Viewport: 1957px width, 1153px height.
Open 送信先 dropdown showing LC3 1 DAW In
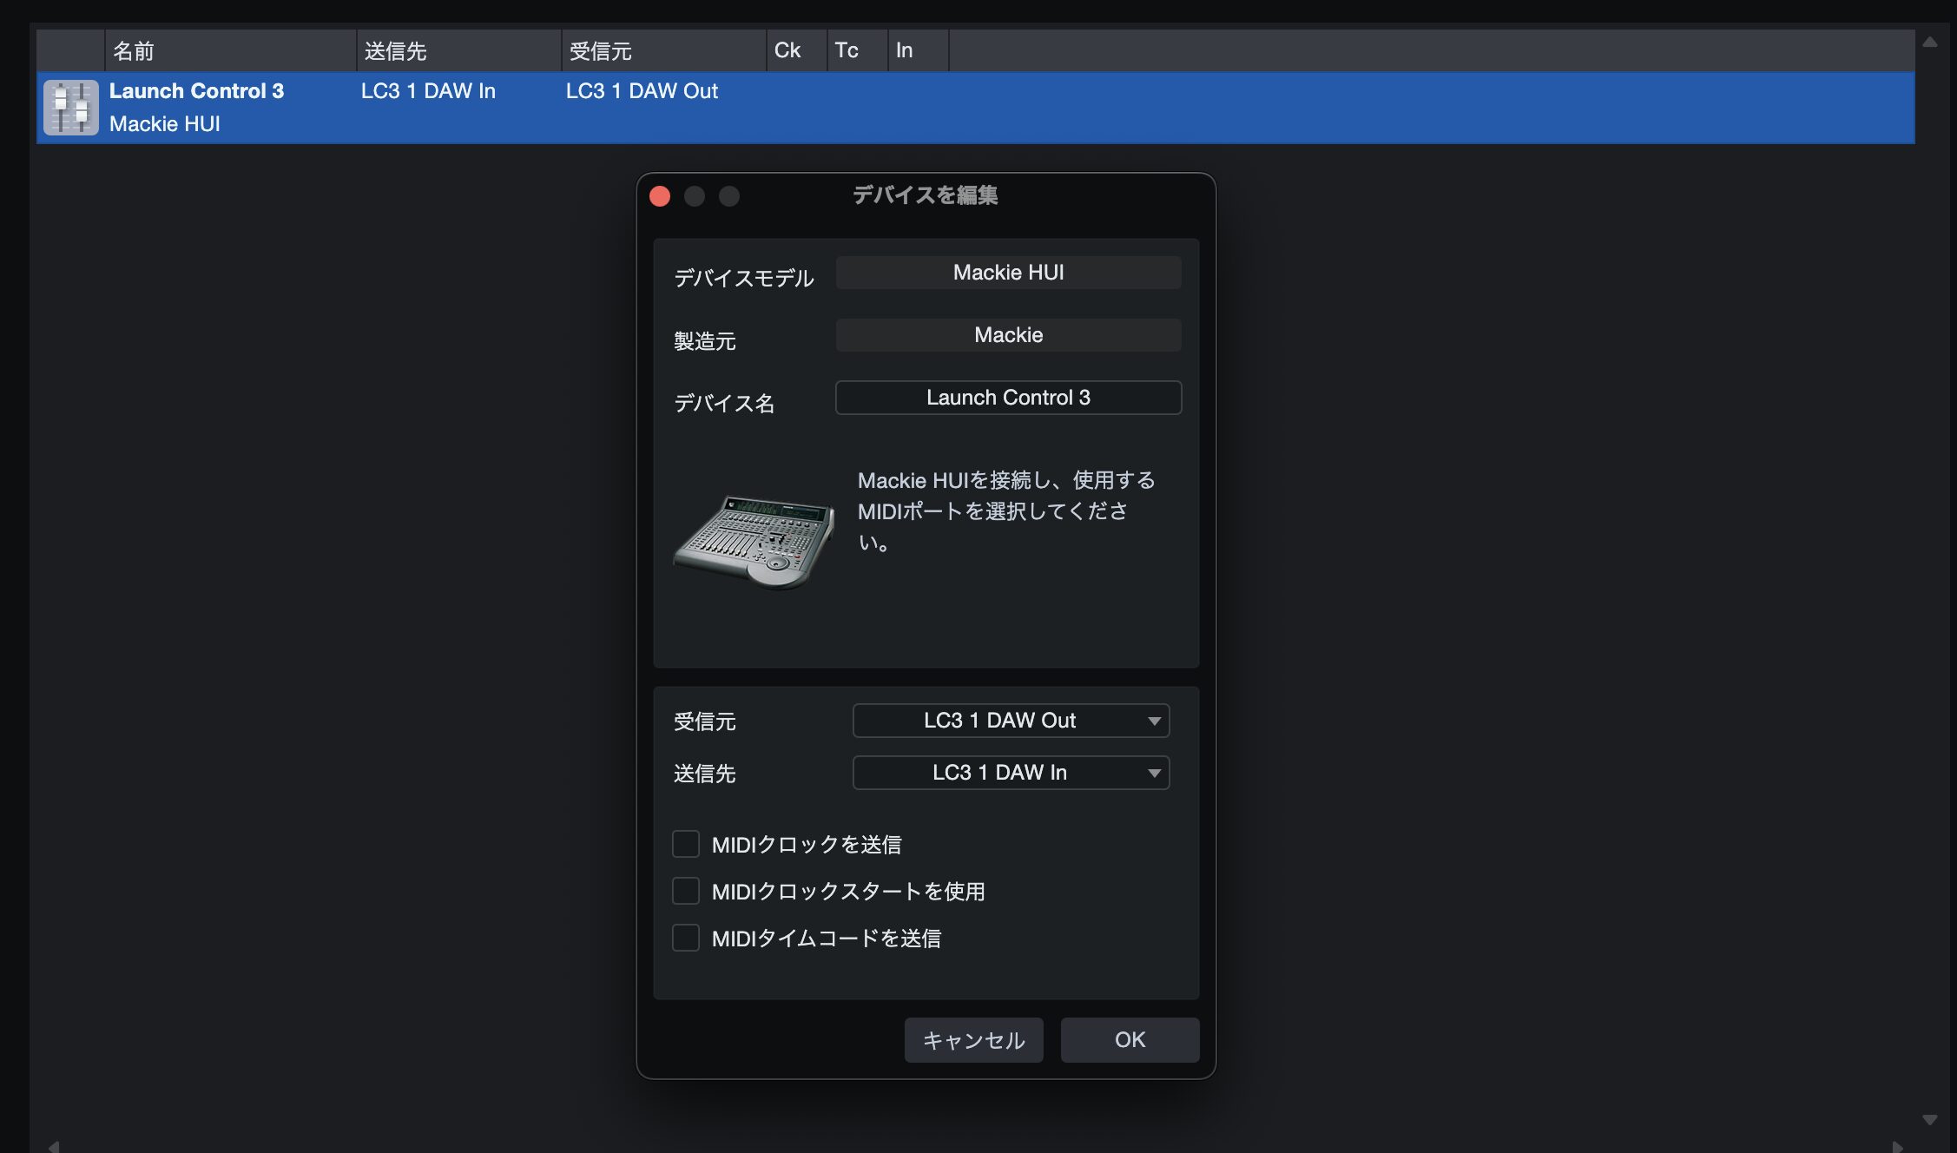click(1011, 773)
